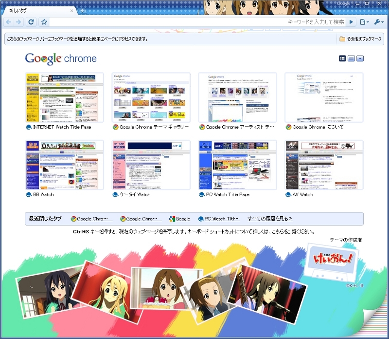389x339 pixels.
Task: Click the Chrome favicon beside アーティスト テーマ
Action: pos(202,127)
